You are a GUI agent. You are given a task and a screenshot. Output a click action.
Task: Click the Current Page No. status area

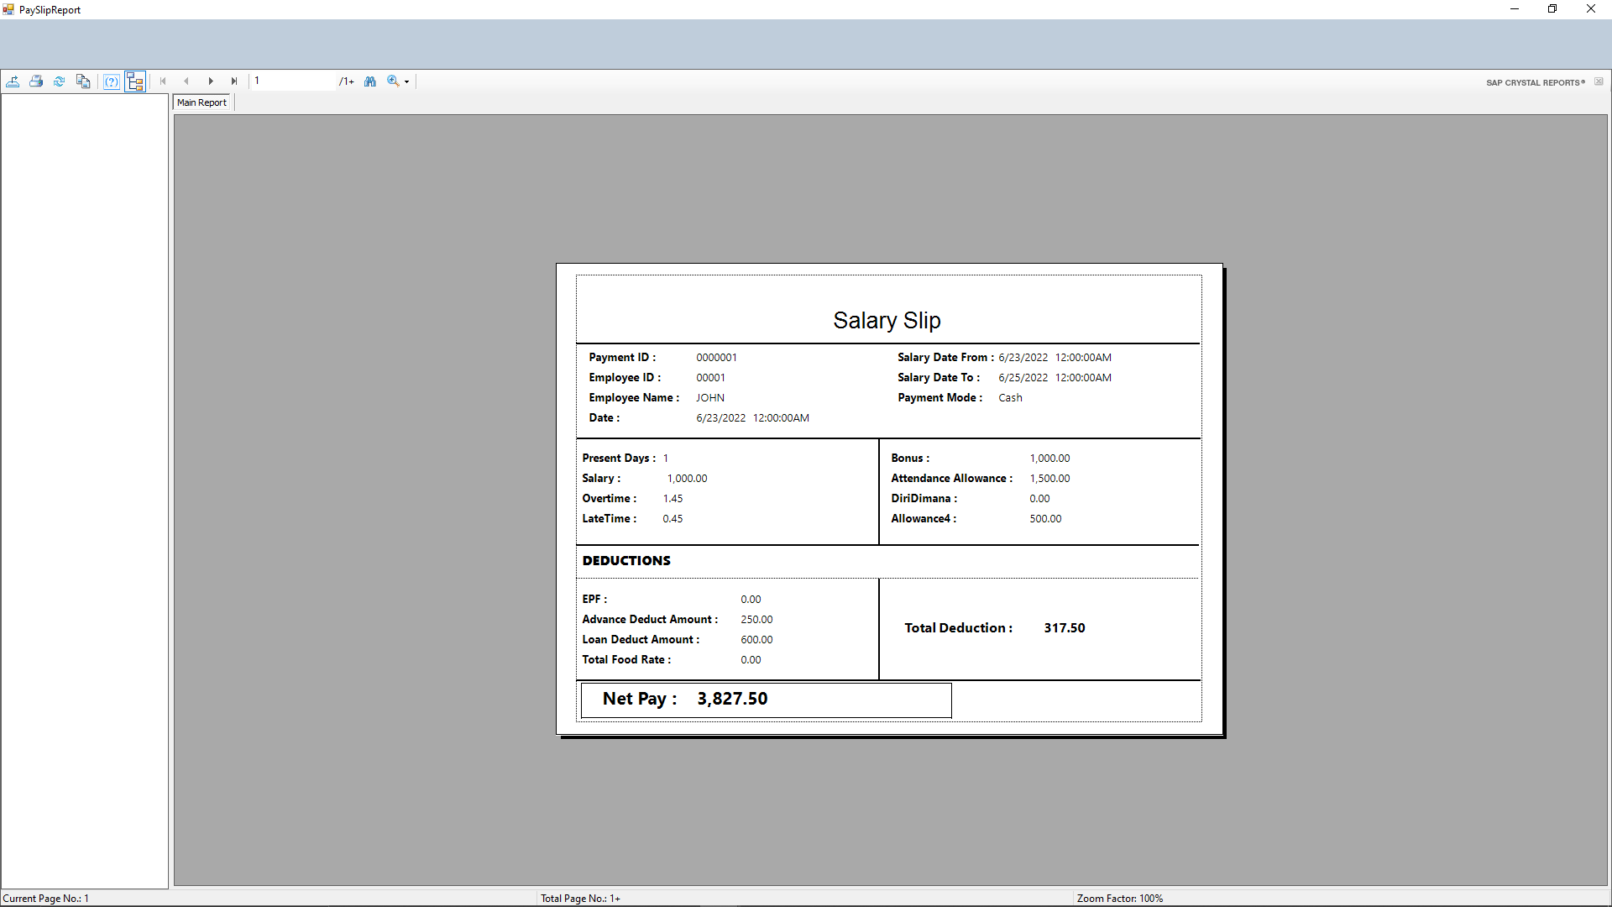coord(46,898)
